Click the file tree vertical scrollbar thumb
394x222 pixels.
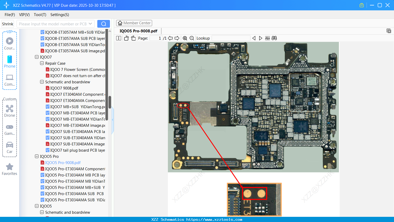point(110,102)
